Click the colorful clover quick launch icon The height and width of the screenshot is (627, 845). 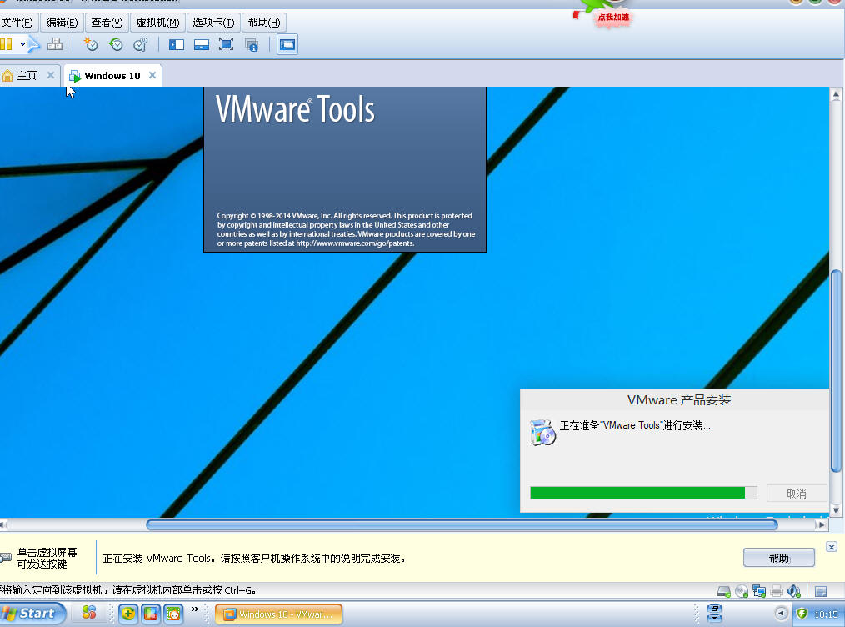89,613
